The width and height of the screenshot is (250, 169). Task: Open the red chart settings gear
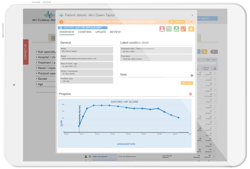190,94
